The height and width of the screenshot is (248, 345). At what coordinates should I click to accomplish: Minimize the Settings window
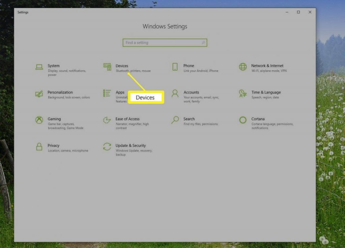(x=287, y=12)
